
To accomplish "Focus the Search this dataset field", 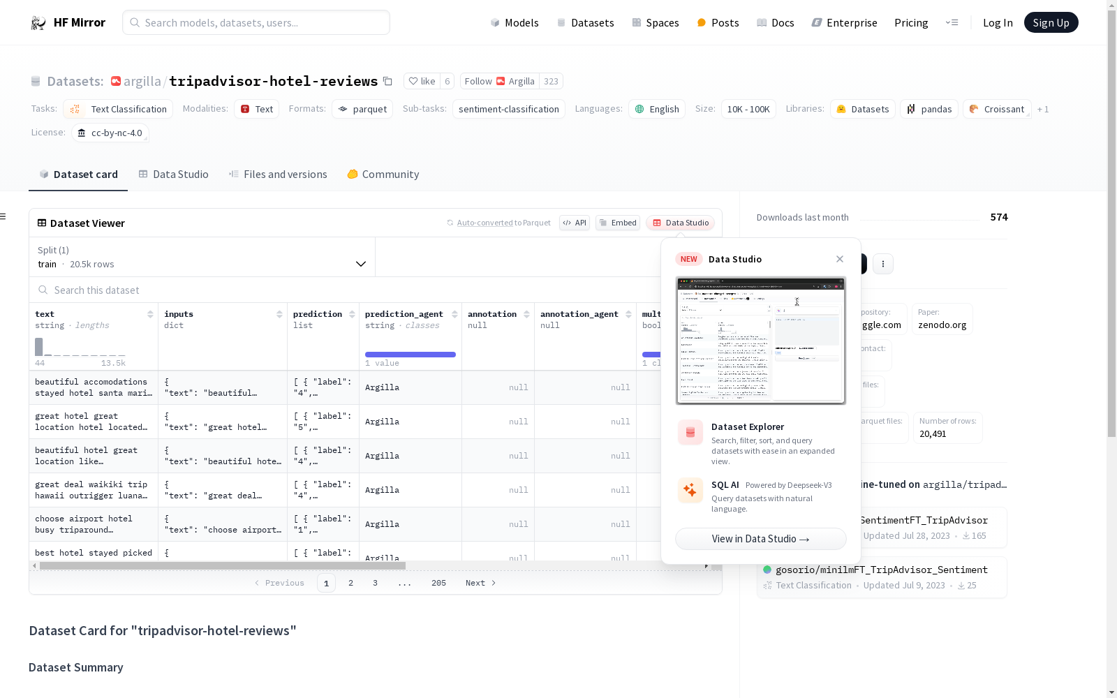I will coord(346,290).
